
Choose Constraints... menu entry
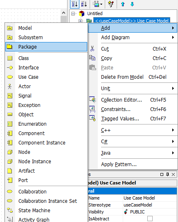133,109
